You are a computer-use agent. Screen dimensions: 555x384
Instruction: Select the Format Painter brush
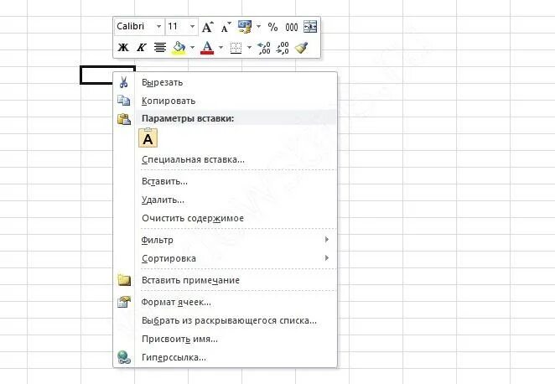tap(301, 48)
